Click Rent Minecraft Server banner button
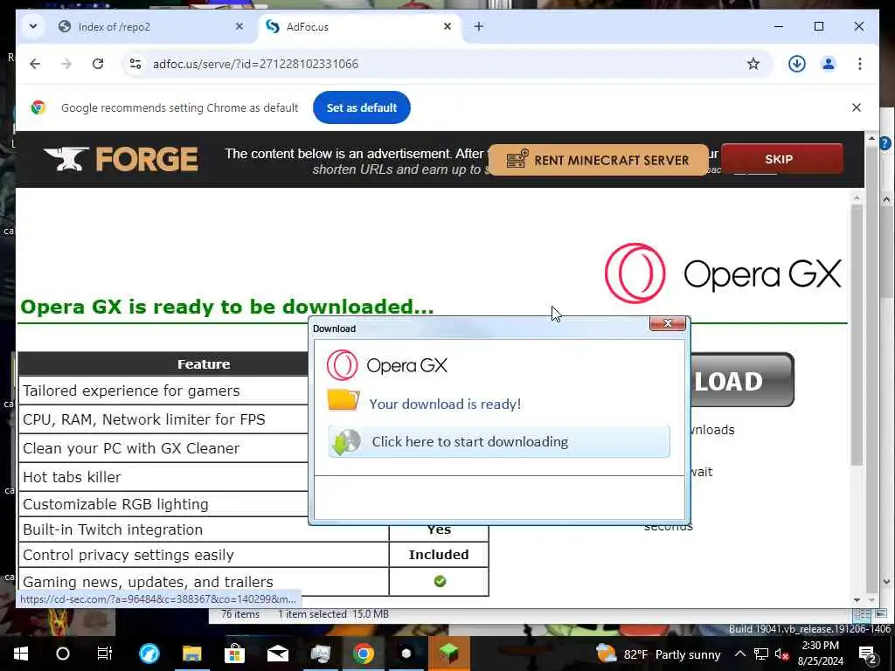 [x=598, y=161]
